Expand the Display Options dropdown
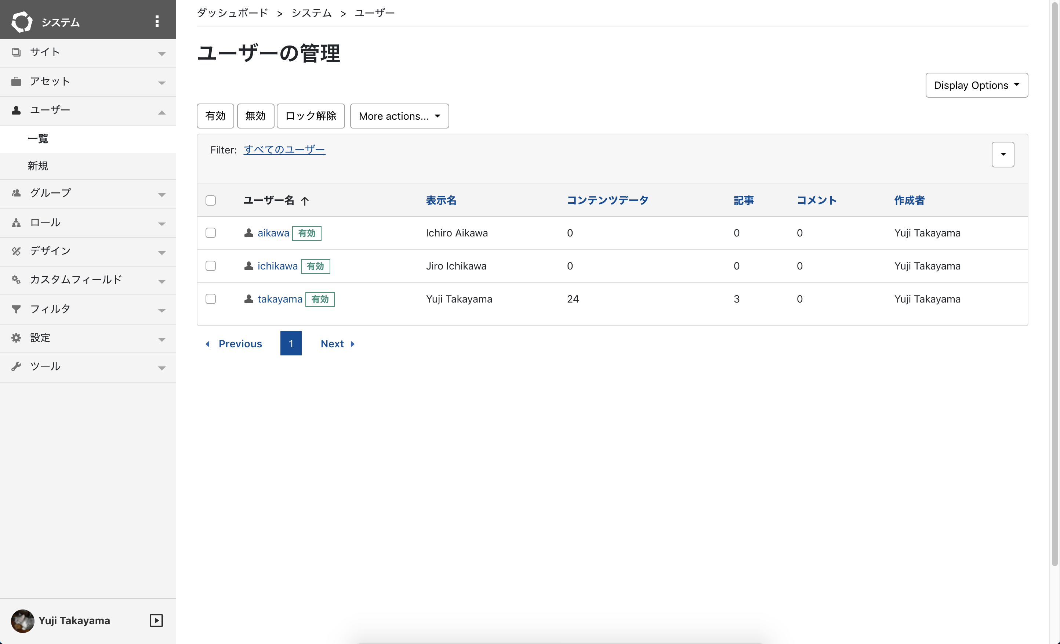Screen dimensions: 1060x644 click(x=977, y=85)
